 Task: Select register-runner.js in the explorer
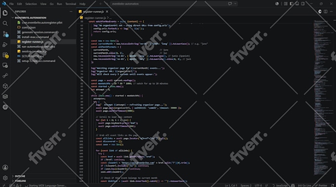pyautogui.click(x=33, y=42)
